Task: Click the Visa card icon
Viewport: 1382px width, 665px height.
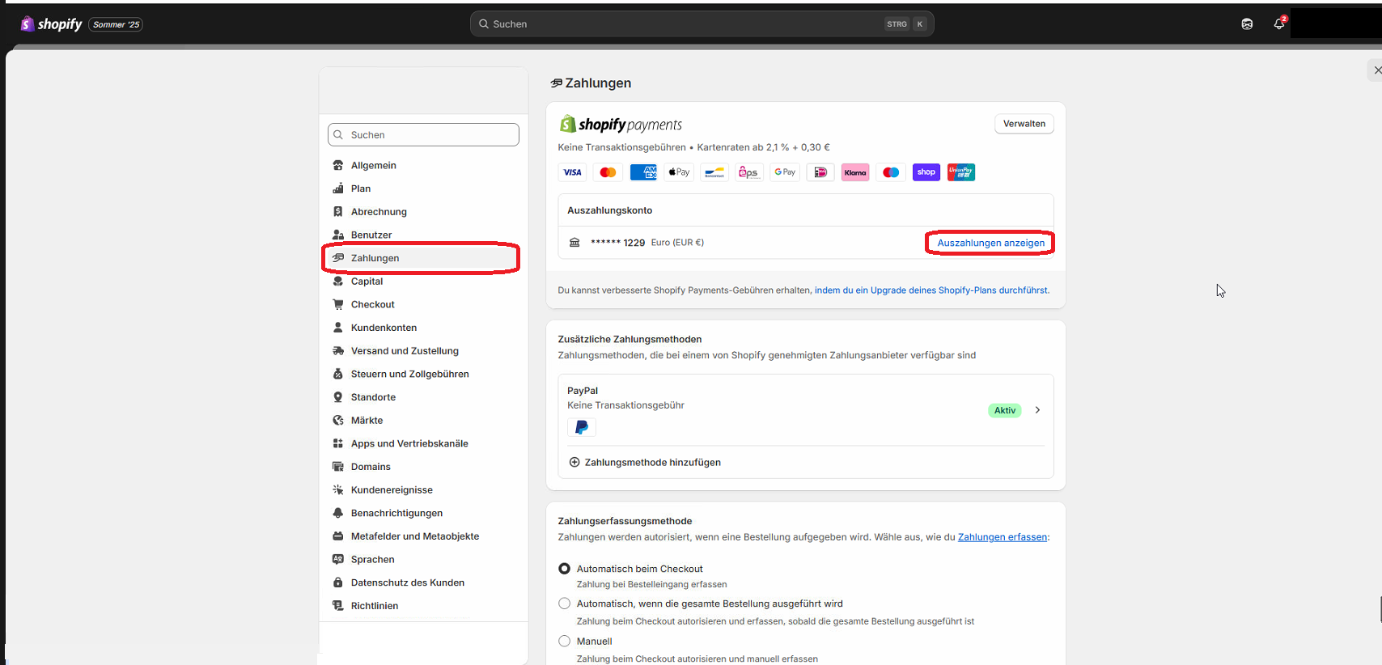Action: (572, 172)
